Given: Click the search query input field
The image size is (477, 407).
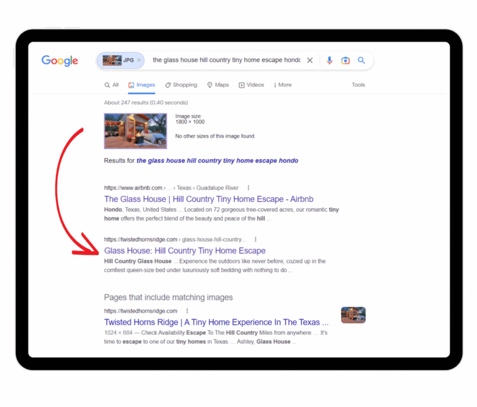Looking at the screenshot, I should tap(226, 60).
